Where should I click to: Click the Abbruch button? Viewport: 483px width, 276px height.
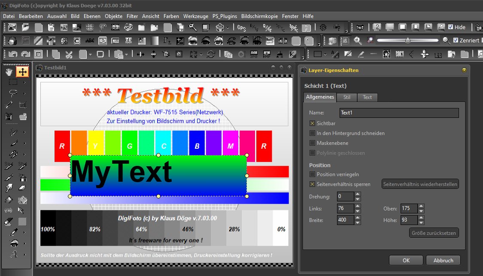pyautogui.click(x=443, y=260)
